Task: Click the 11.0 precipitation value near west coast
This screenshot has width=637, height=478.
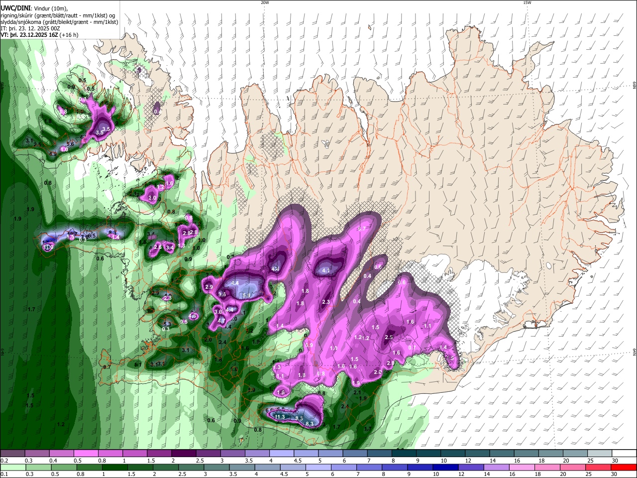Action: [x=48, y=247]
